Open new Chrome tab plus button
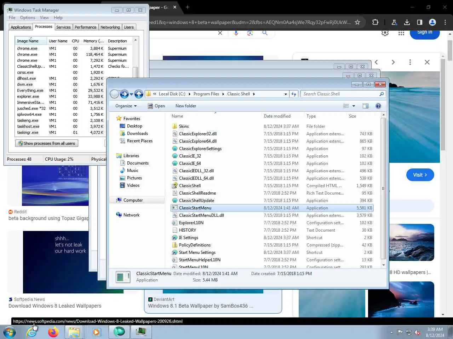 point(188,7)
